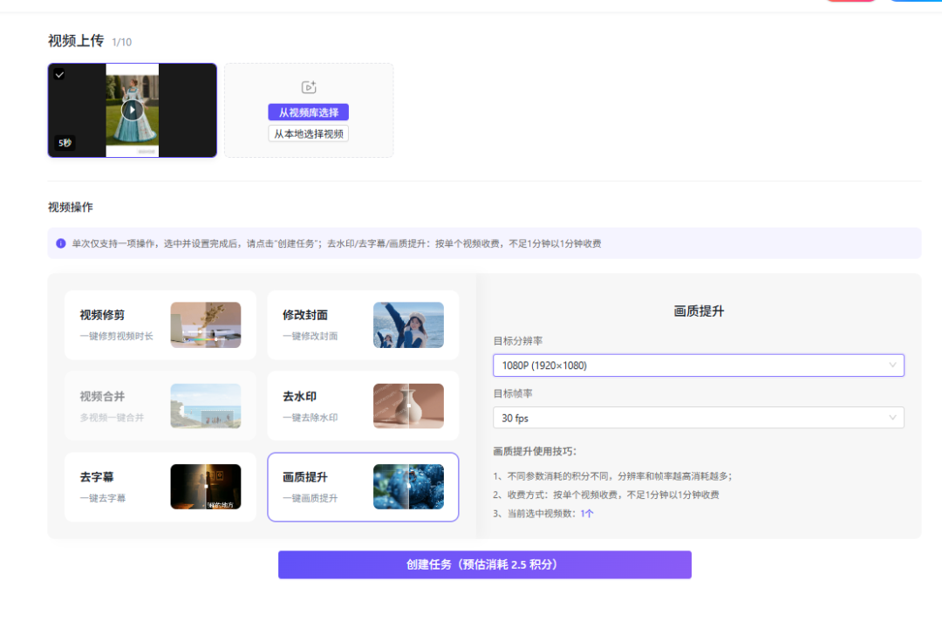Click the 视频上传 heading

(76, 41)
